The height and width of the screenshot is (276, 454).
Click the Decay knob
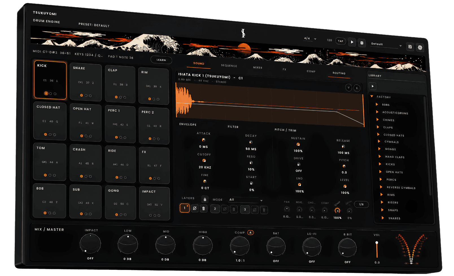(x=251, y=142)
